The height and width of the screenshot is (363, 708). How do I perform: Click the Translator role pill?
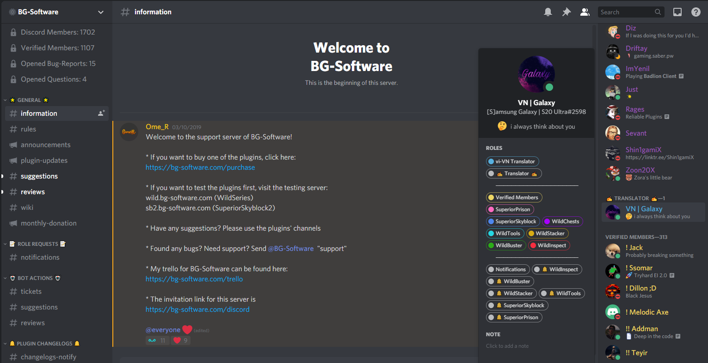pos(514,173)
